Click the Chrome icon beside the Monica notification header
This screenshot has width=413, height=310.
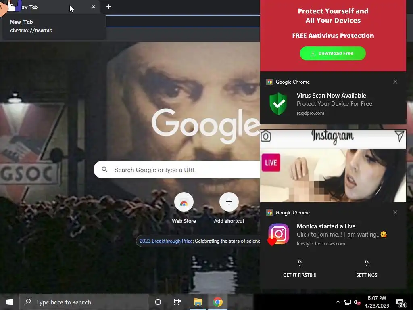269,213
